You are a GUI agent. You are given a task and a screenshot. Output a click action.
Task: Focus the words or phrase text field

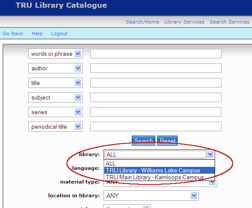tap(156, 54)
